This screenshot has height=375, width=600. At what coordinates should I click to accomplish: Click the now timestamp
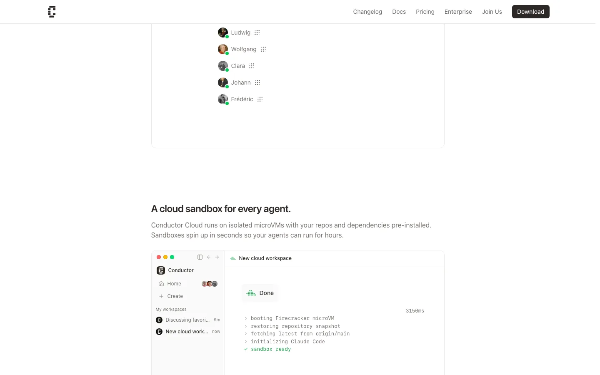point(216,332)
